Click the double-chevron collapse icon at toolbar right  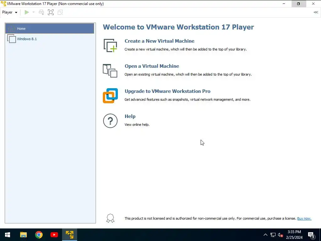(316, 12)
